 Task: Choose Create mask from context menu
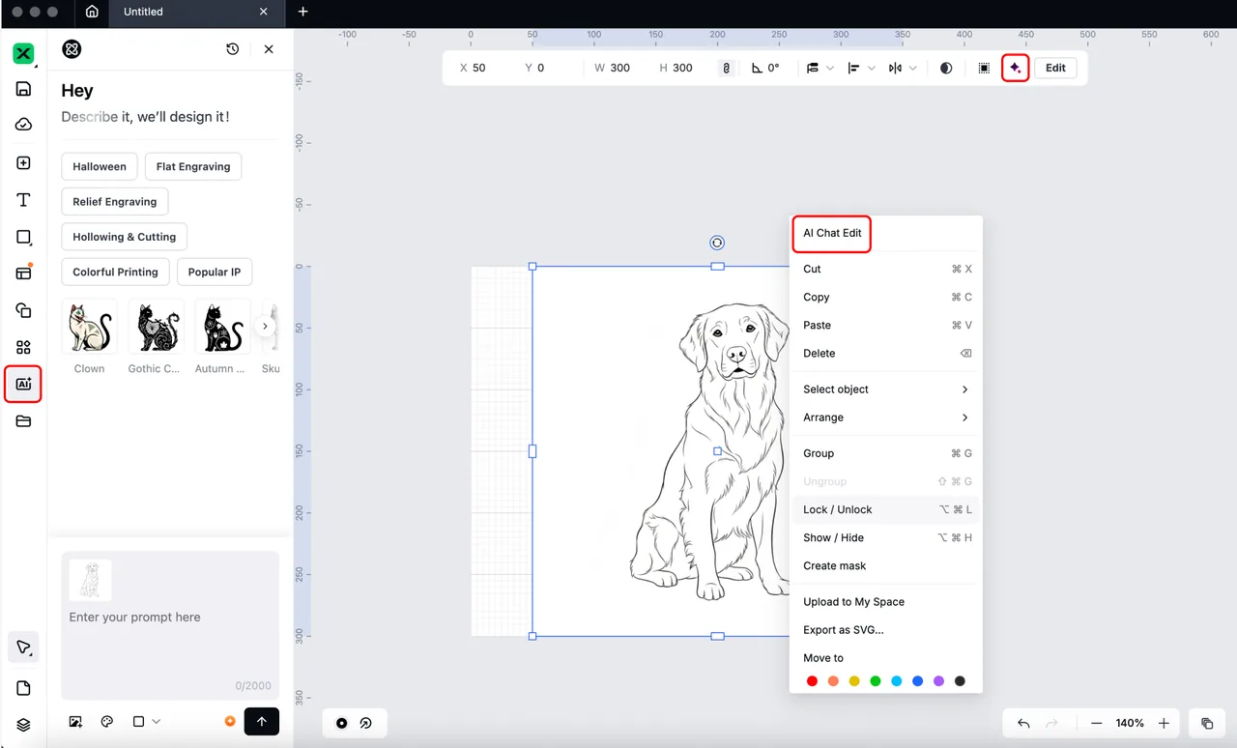click(x=886, y=566)
